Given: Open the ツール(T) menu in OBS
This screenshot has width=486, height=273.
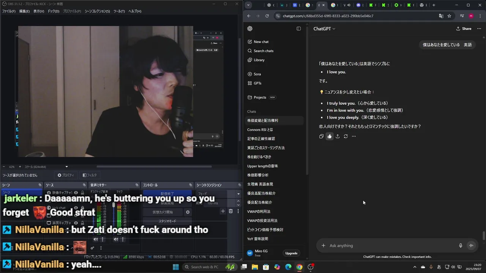Looking at the screenshot, I should pos(119,11).
